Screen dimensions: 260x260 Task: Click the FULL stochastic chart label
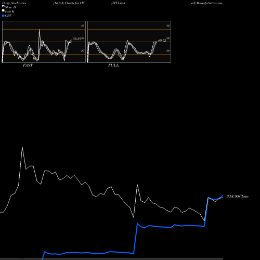113,66
